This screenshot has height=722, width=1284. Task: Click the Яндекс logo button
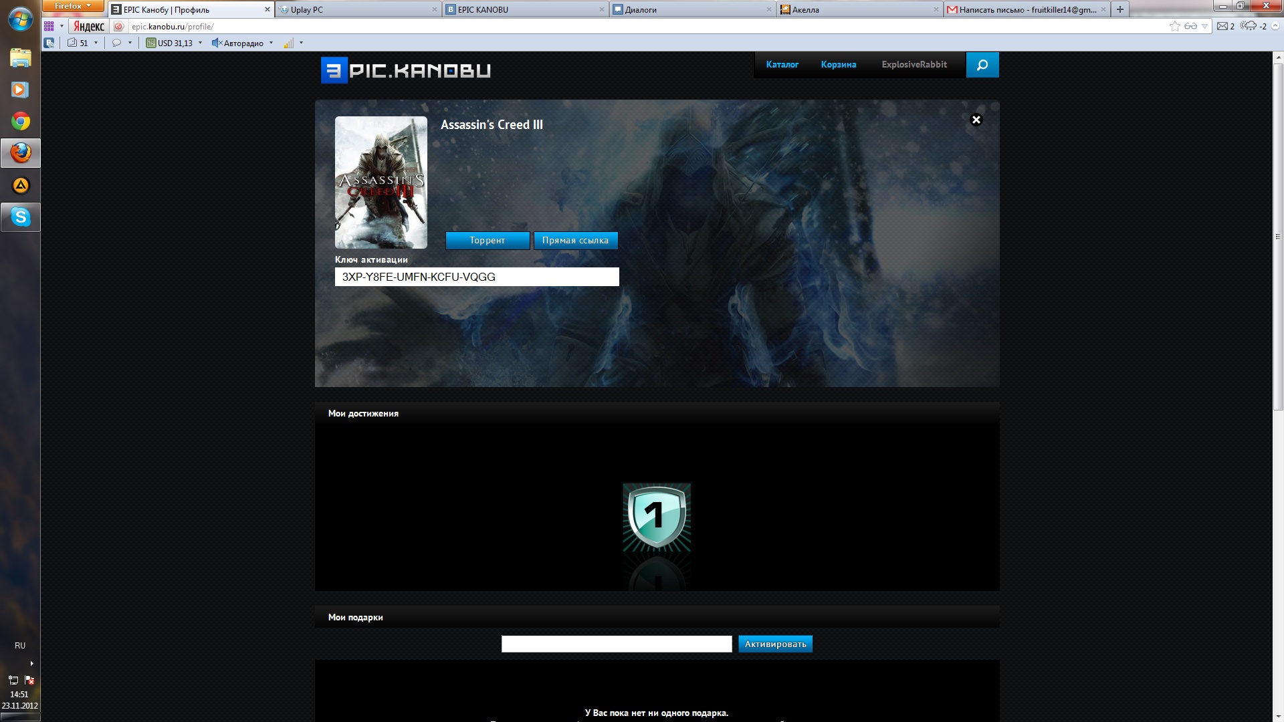89,26
